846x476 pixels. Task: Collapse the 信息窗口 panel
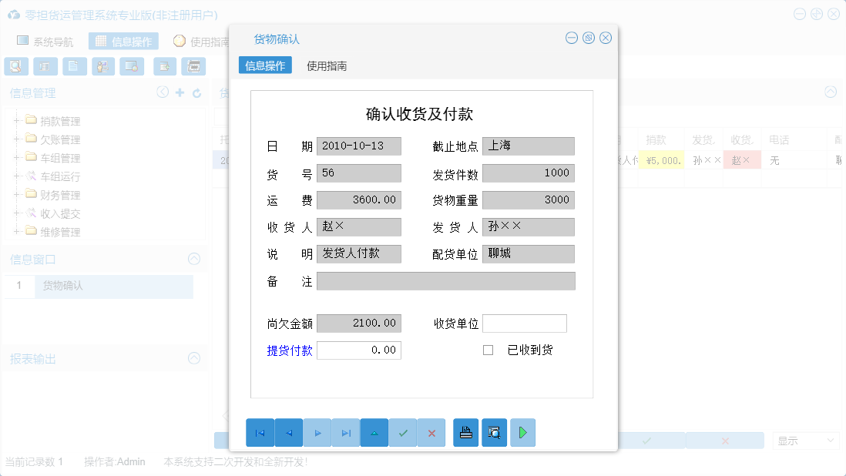193,258
